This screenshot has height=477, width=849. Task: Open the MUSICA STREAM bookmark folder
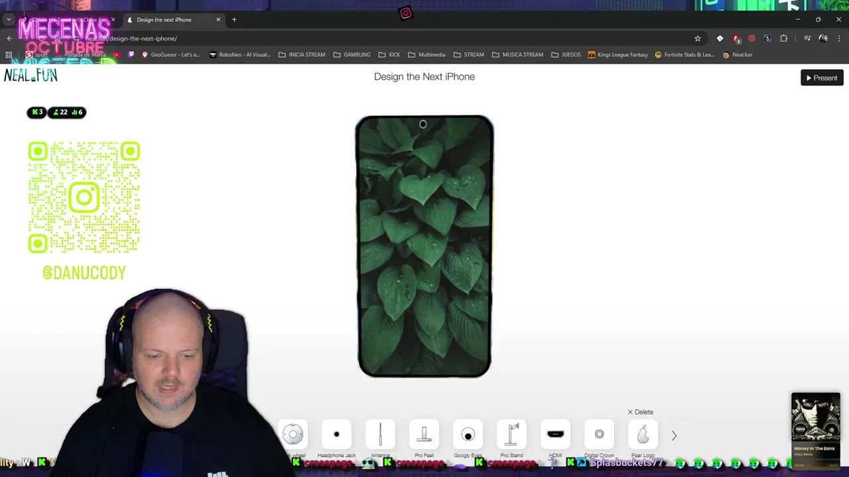pyautogui.click(x=517, y=54)
